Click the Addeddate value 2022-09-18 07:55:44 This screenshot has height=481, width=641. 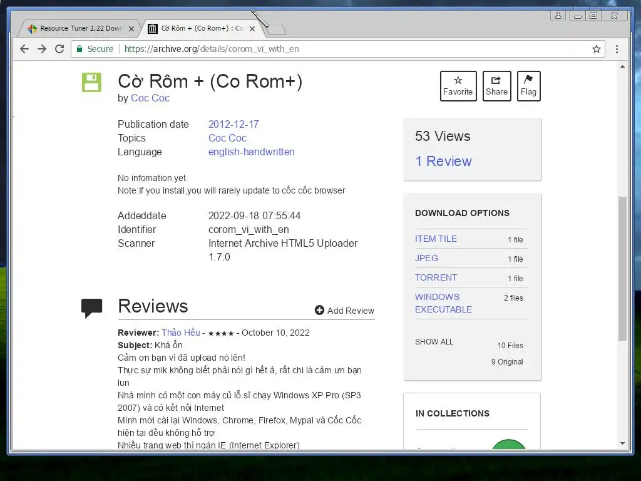coord(254,215)
